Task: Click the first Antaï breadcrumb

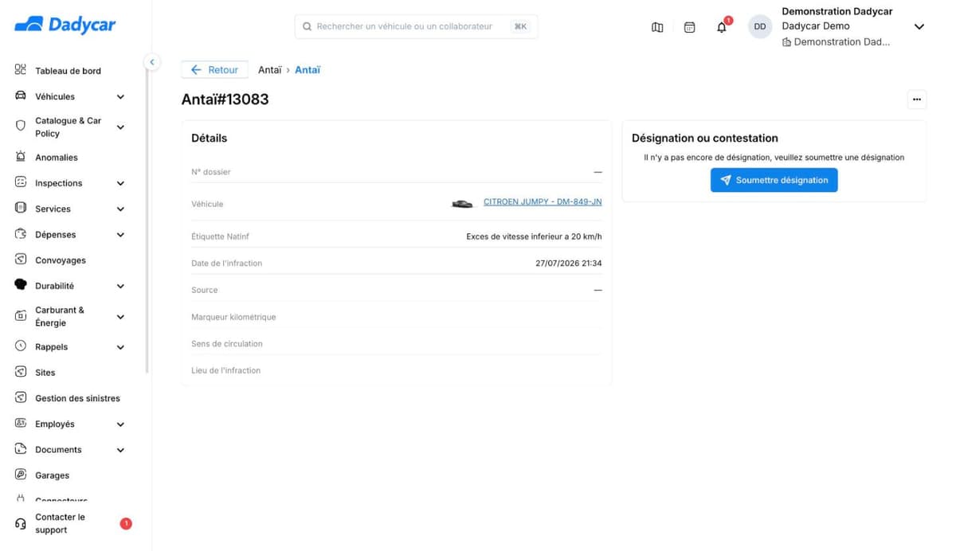Action: [270, 70]
